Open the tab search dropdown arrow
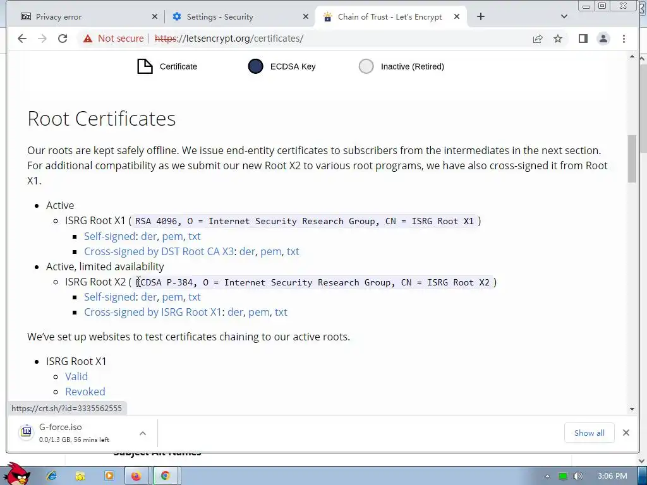 pos(564,16)
